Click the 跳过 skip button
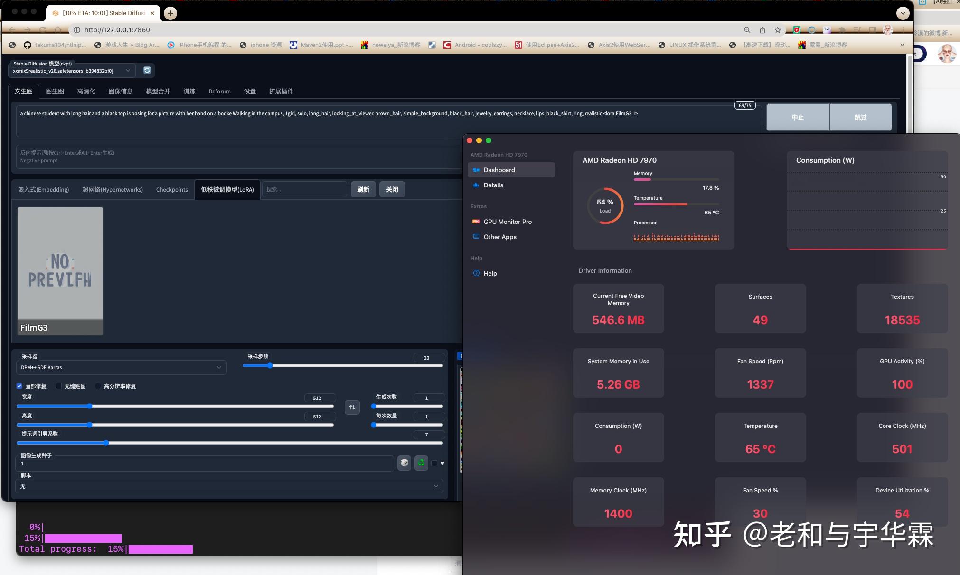This screenshot has width=960, height=575. [860, 117]
